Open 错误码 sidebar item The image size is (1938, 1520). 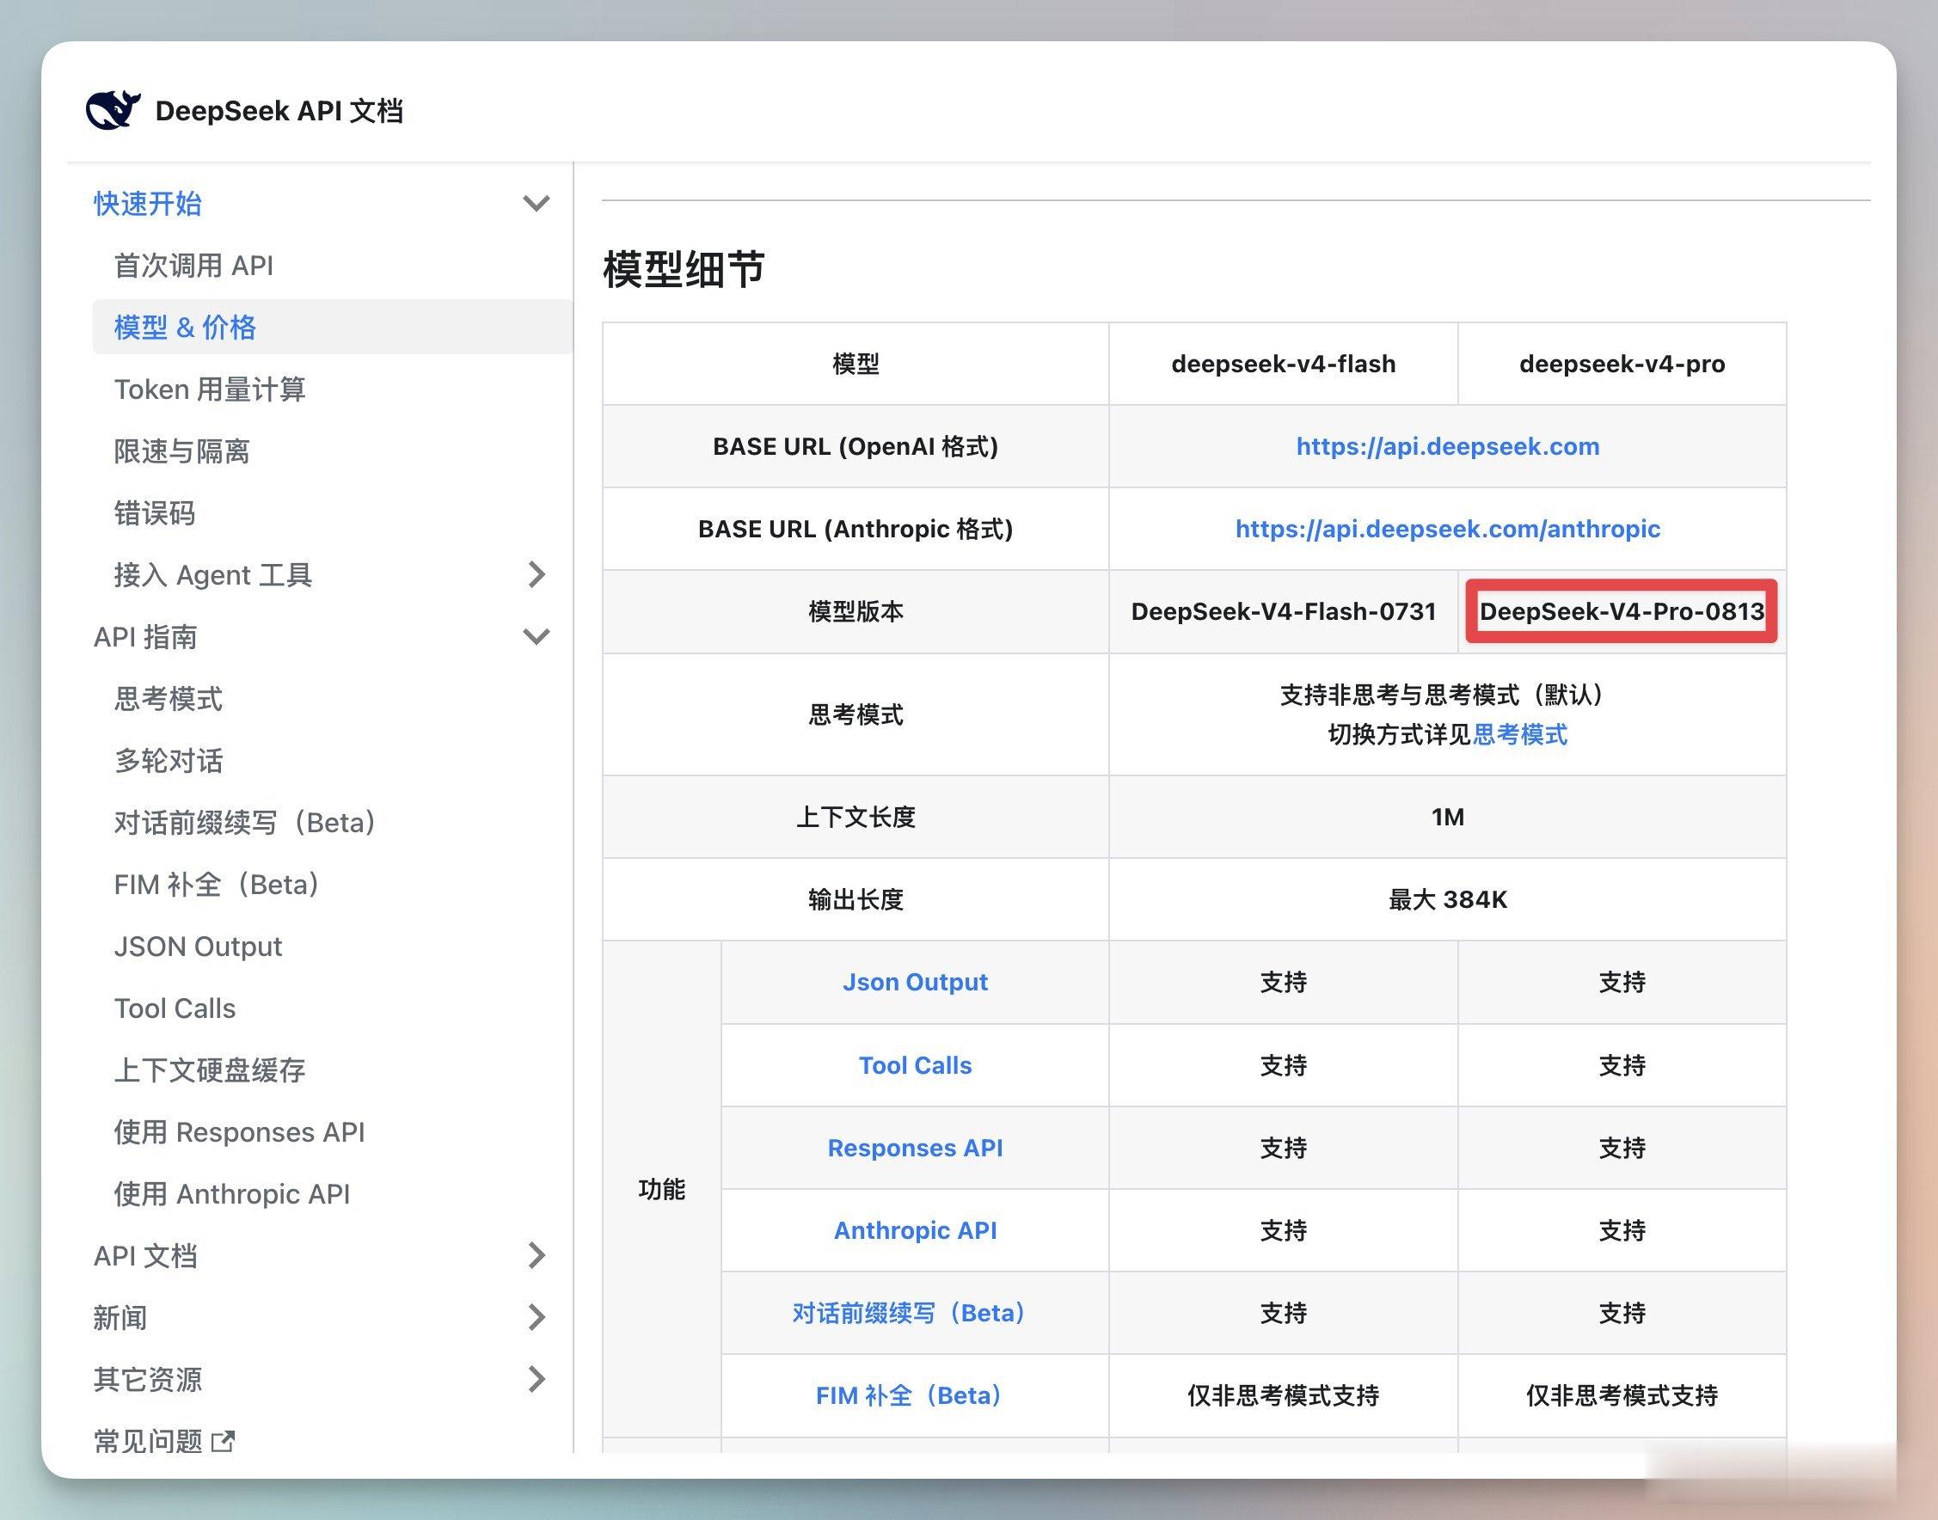155,512
